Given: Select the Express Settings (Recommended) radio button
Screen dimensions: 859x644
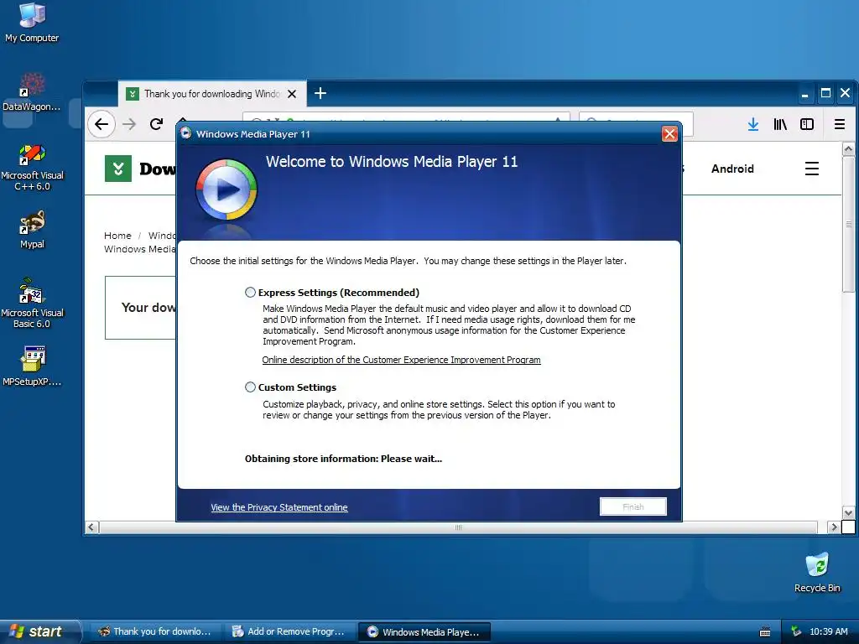Looking at the screenshot, I should 250,293.
